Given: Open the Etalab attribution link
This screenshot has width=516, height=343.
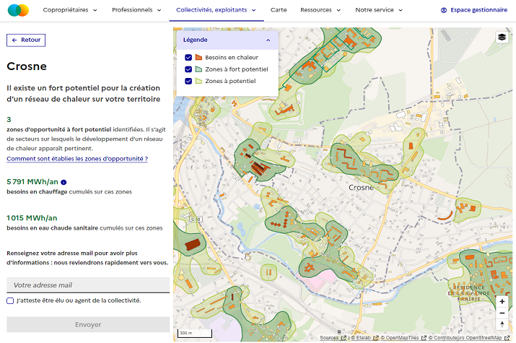Looking at the screenshot, I should pyautogui.click(x=364, y=338).
